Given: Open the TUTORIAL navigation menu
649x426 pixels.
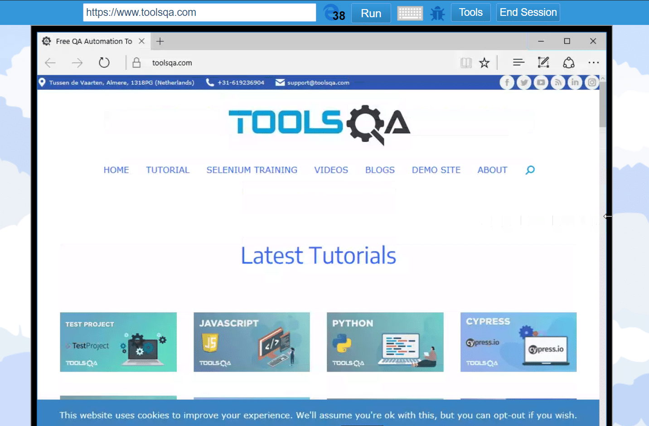Looking at the screenshot, I should pyautogui.click(x=167, y=170).
